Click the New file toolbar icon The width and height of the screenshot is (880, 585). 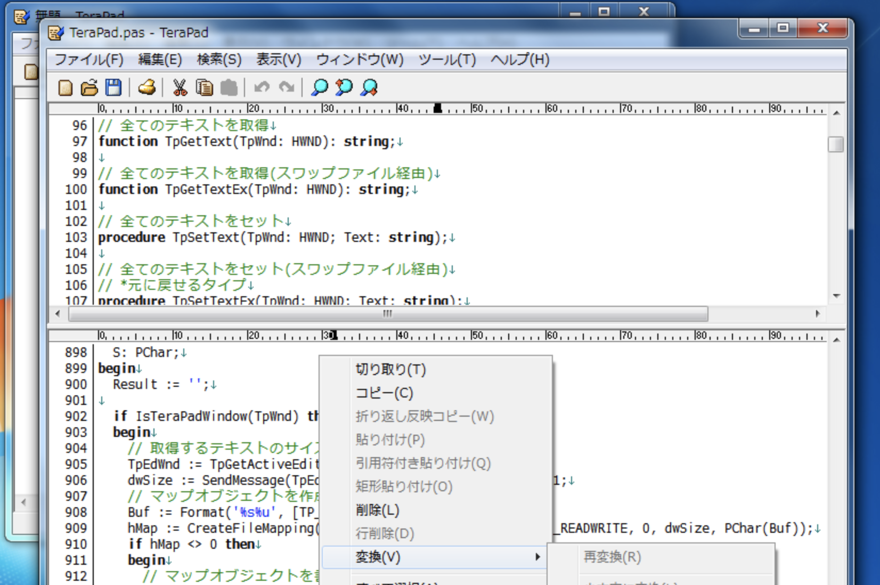(x=65, y=87)
